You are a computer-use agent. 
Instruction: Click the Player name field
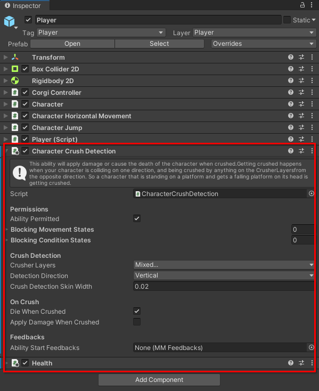tap(159, 20)
